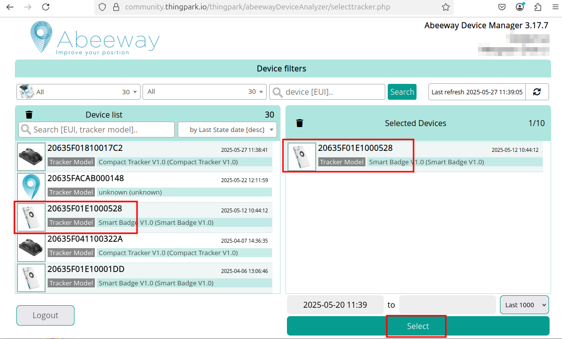Open the second All filter dropdown

205,92
